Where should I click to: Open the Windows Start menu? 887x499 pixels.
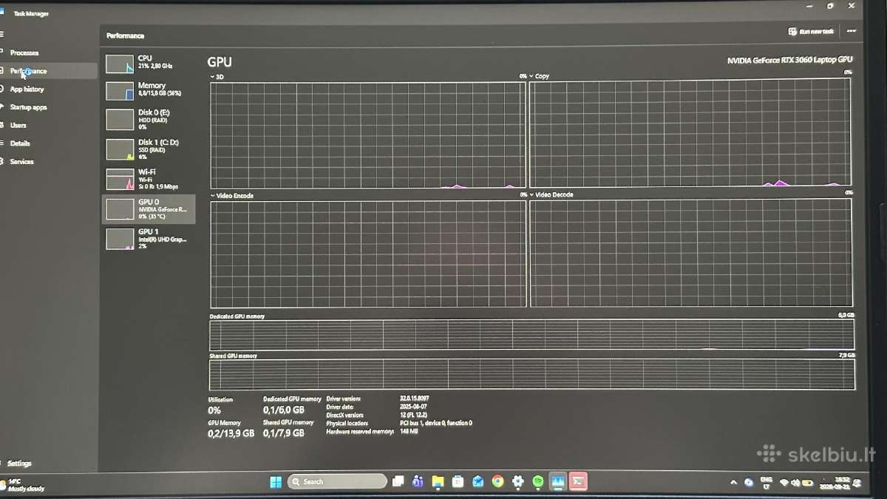pyautogui.click(x=275, y=481)
